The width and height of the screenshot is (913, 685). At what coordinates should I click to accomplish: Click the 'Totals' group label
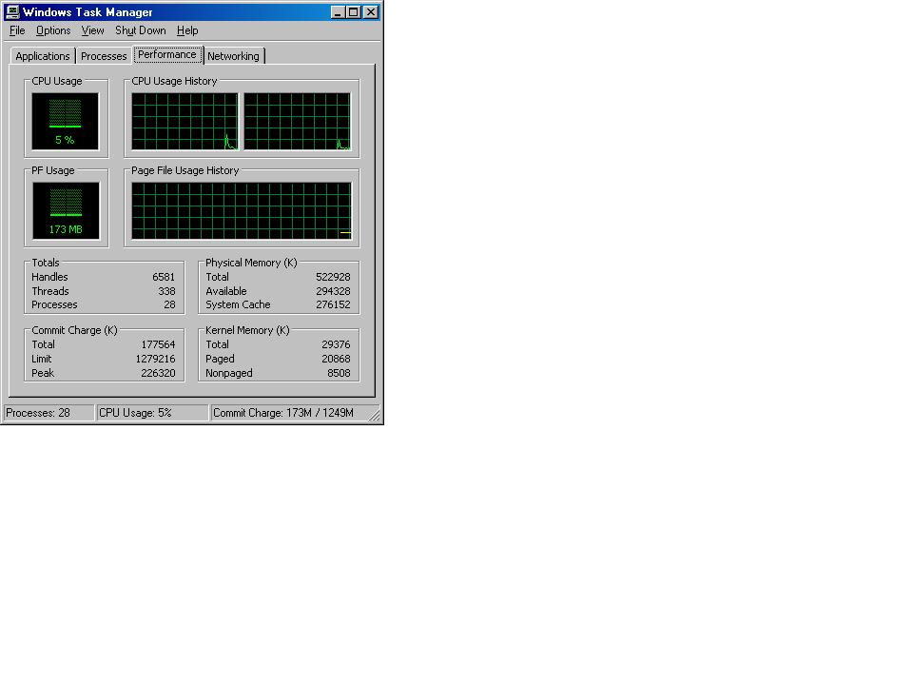click(46, 263)
